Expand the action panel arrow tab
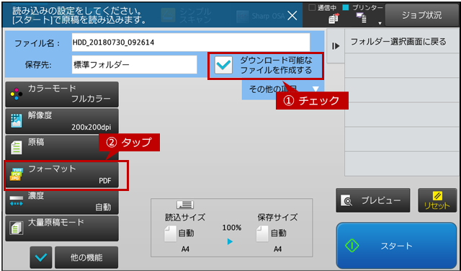The image size is (461, 271). [336, 46]
